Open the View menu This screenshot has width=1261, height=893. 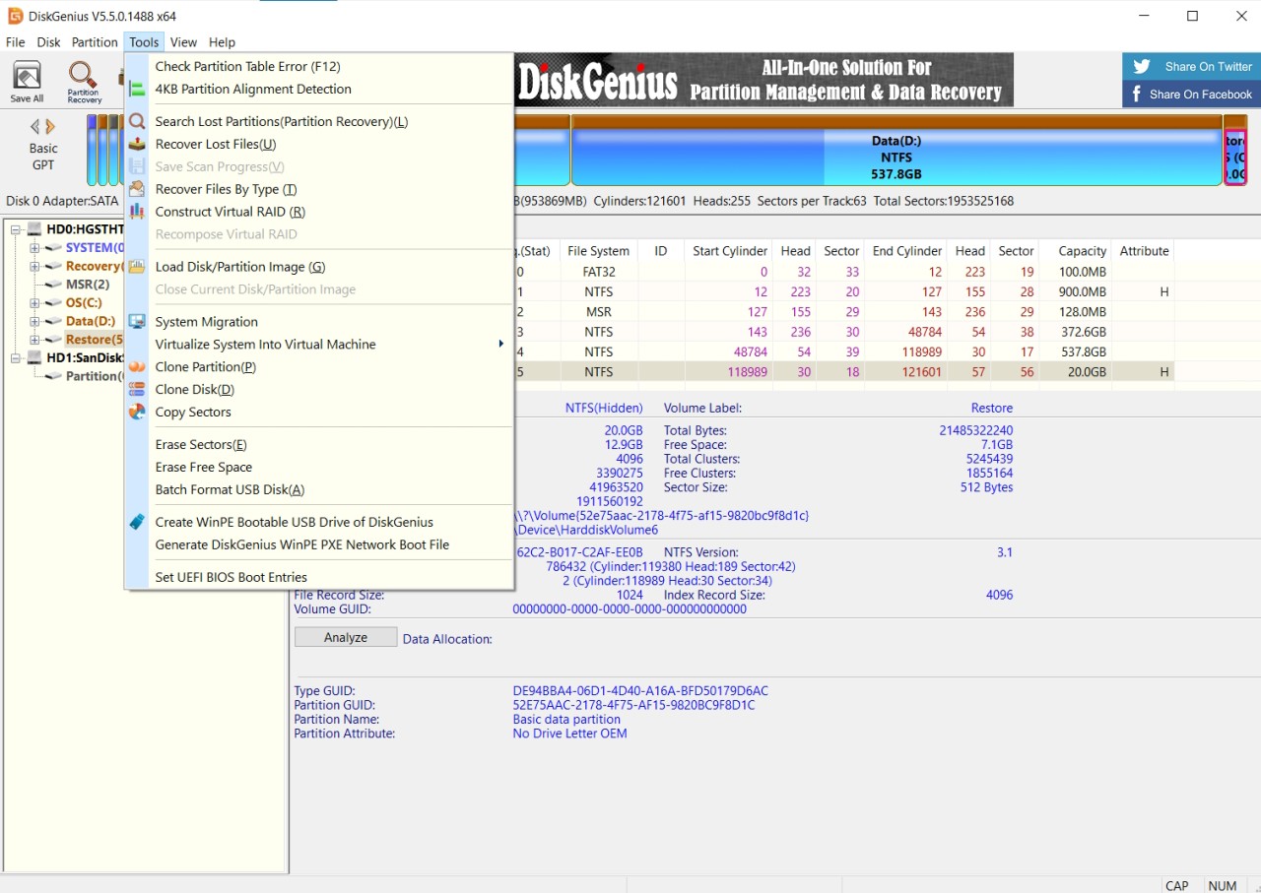pyautogui.click(x=183, y=42)
